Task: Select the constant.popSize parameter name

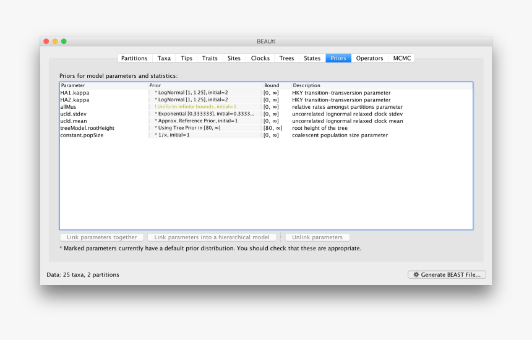Action: pyautogui.click(x=82, y=135)
